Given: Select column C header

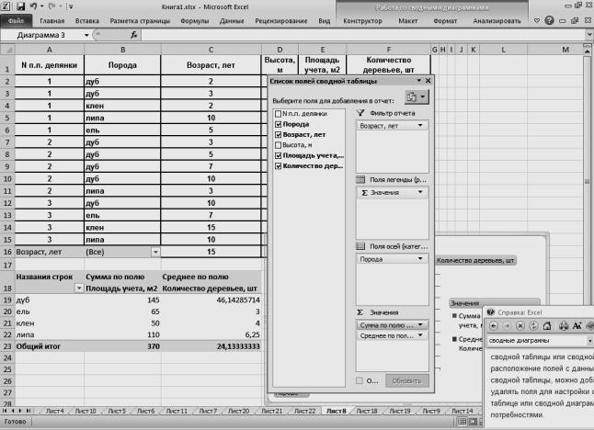Looking at the screenshot, I should [211, 50].
